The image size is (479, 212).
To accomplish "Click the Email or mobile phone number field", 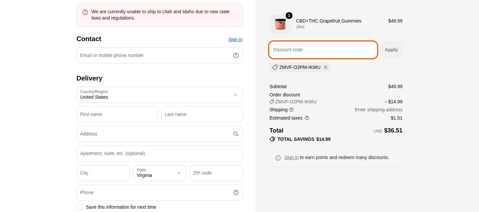I will (x=159, y=55).
